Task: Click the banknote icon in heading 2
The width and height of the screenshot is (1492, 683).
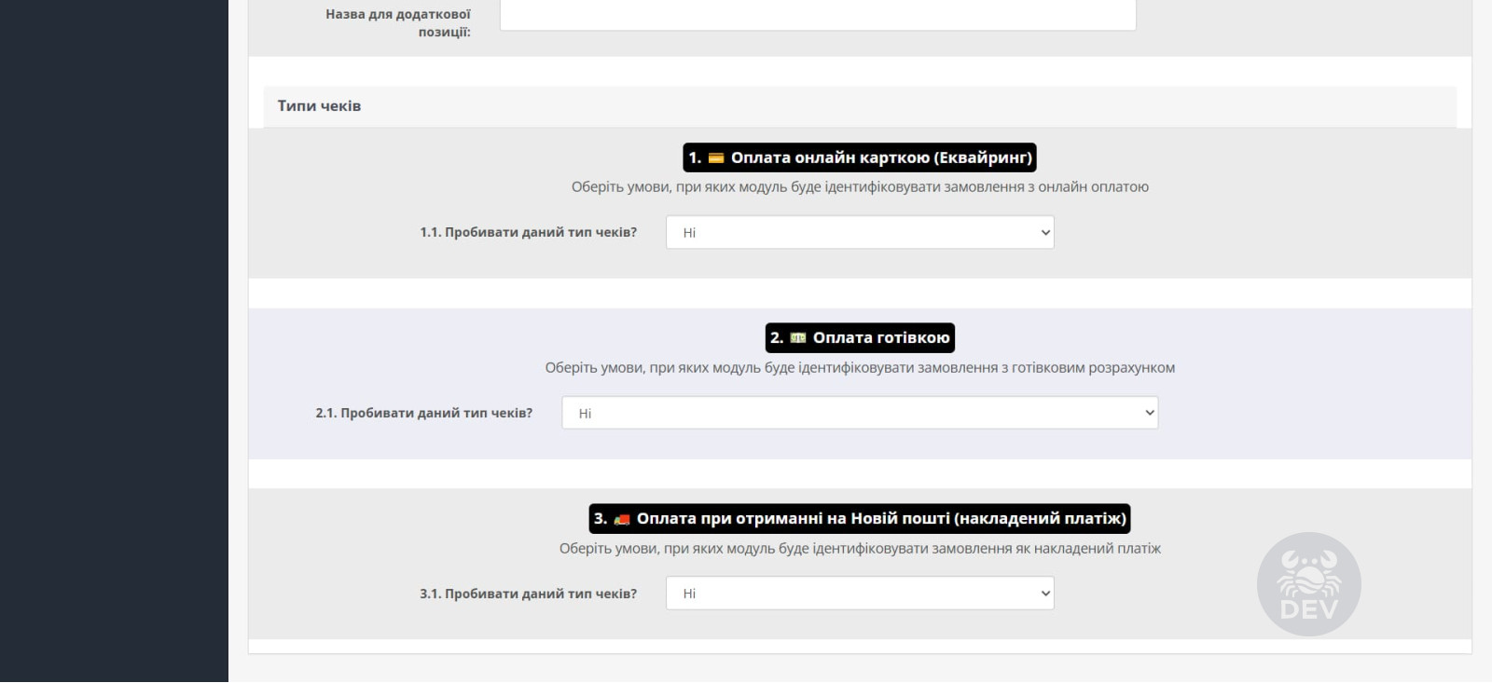Action: 798,338
